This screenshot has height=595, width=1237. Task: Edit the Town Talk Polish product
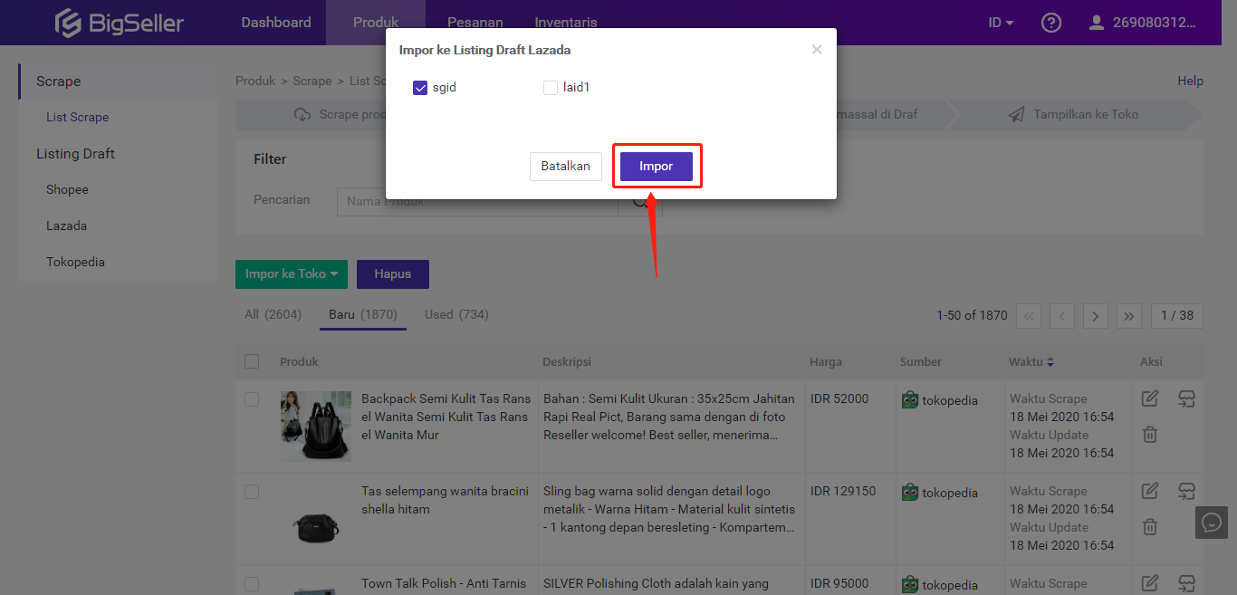[1150, 583]
